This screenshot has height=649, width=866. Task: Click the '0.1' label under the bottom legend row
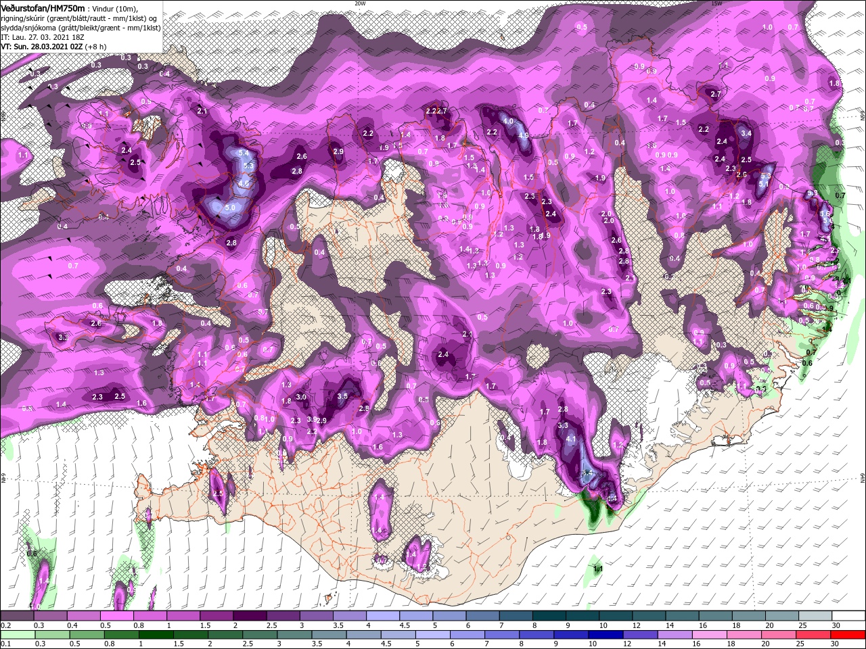(5, 644)
